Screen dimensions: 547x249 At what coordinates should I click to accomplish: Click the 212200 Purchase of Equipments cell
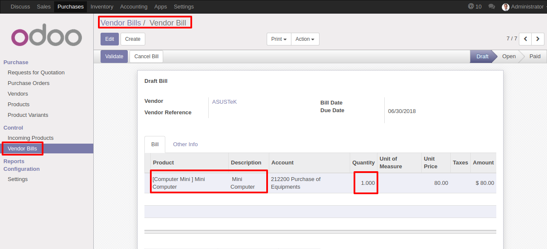(x=309, y=183)
